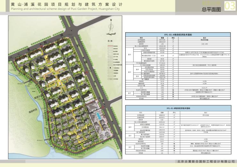Click the 'XYL-01-A地块经济技术指标' table header
Viewport: 237px width, 167px height.
(x=178, y=35)
